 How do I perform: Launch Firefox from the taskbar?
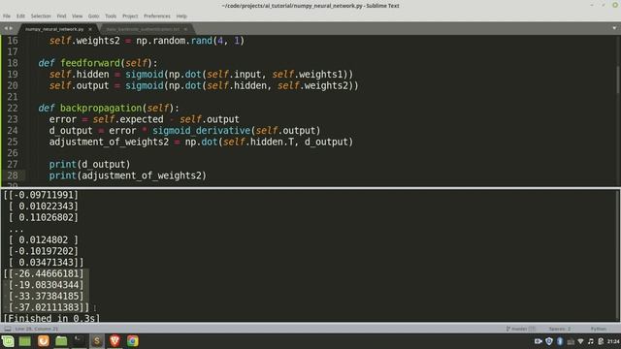[x=44, y=341]
